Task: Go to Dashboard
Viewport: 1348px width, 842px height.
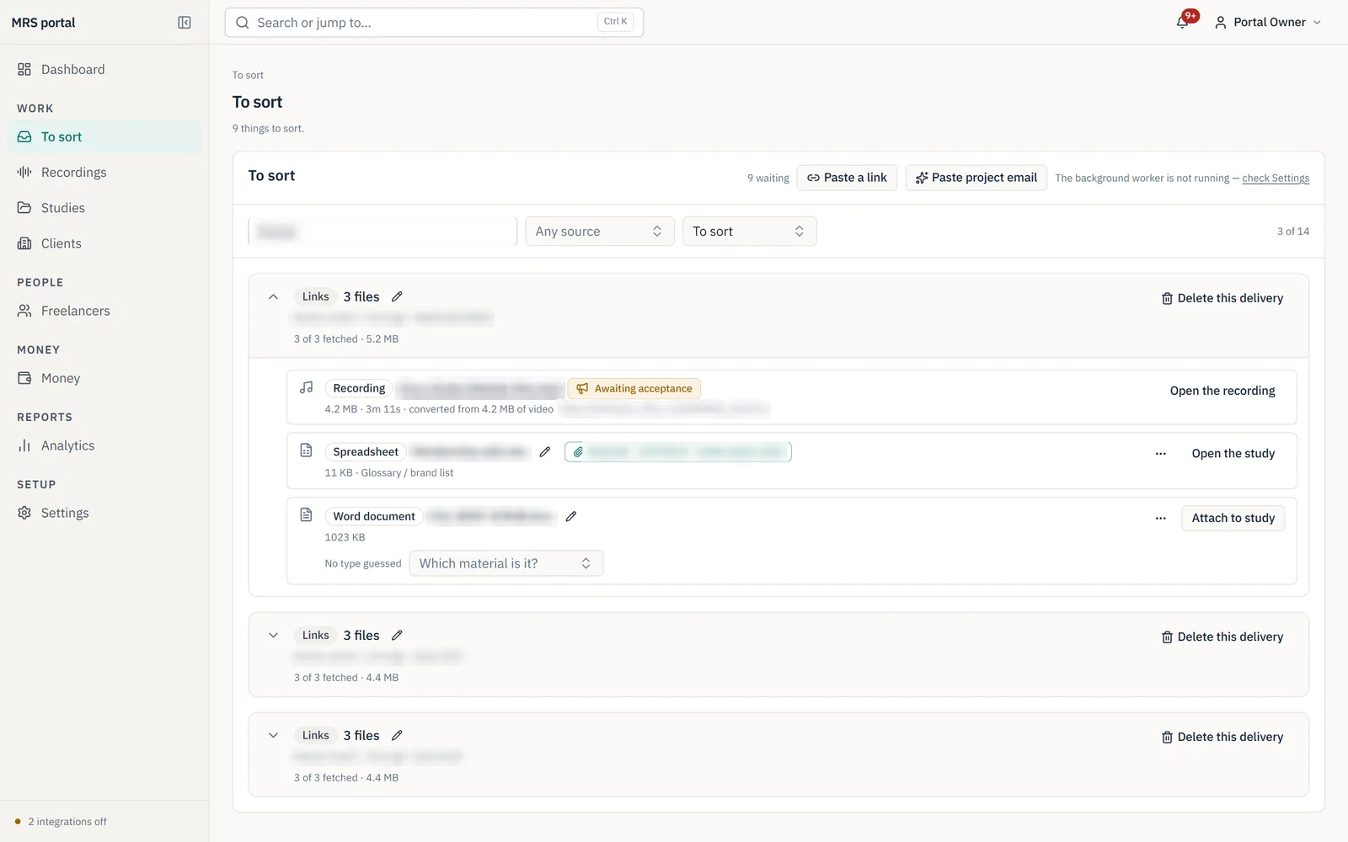Action: 104,69
